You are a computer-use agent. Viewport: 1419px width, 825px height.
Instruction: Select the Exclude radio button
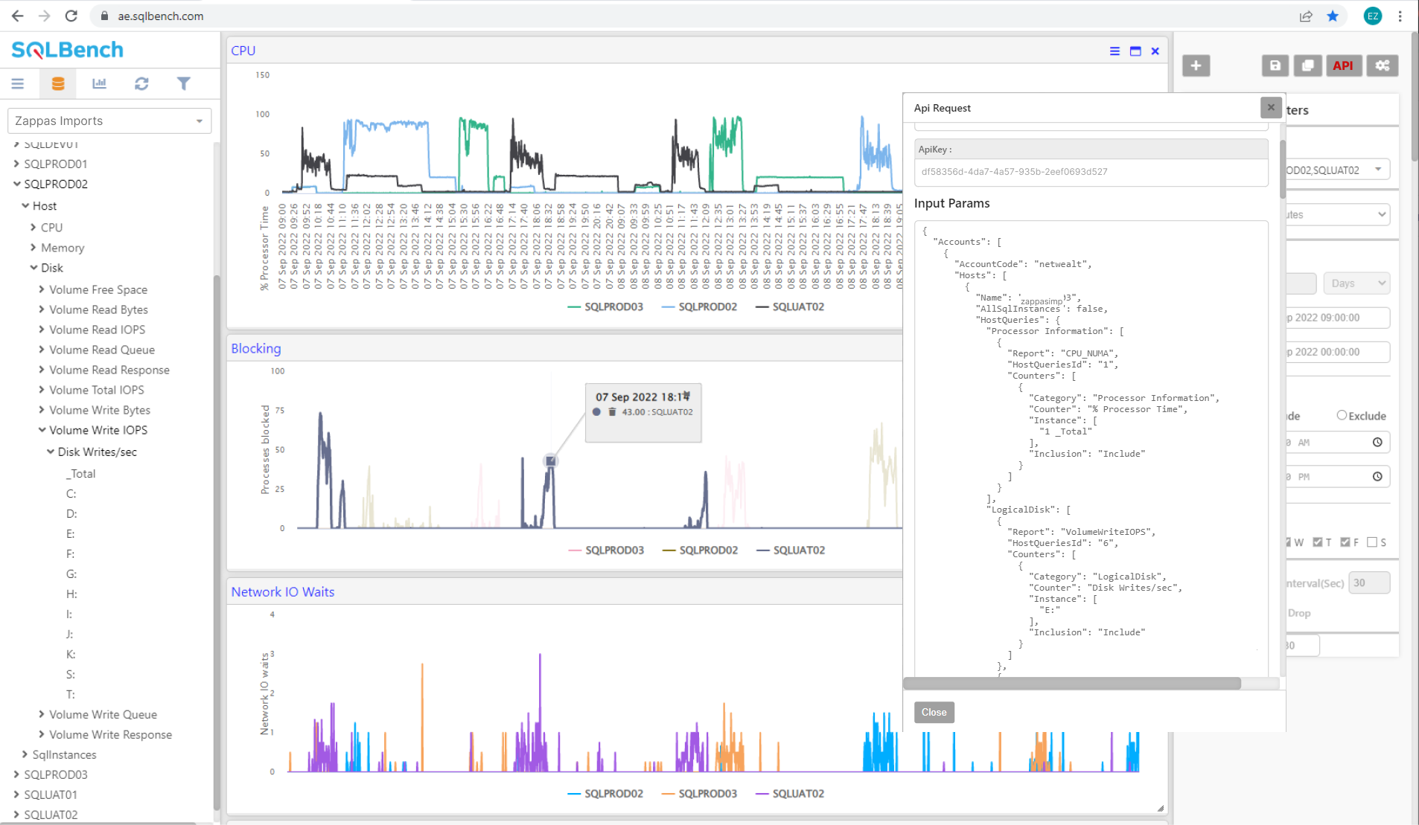(x=1342, y=416)
